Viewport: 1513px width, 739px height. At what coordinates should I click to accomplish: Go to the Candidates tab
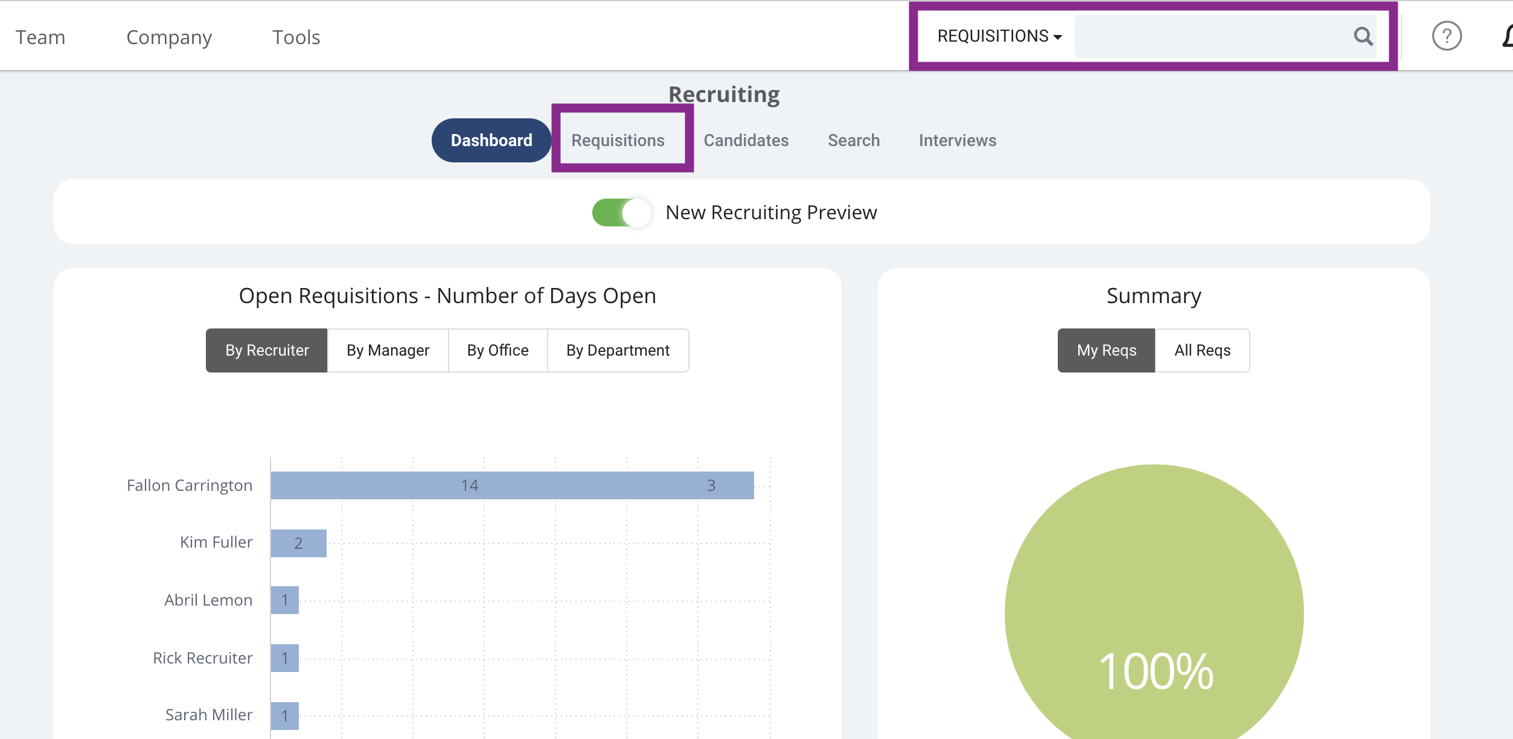click(746, 140)
